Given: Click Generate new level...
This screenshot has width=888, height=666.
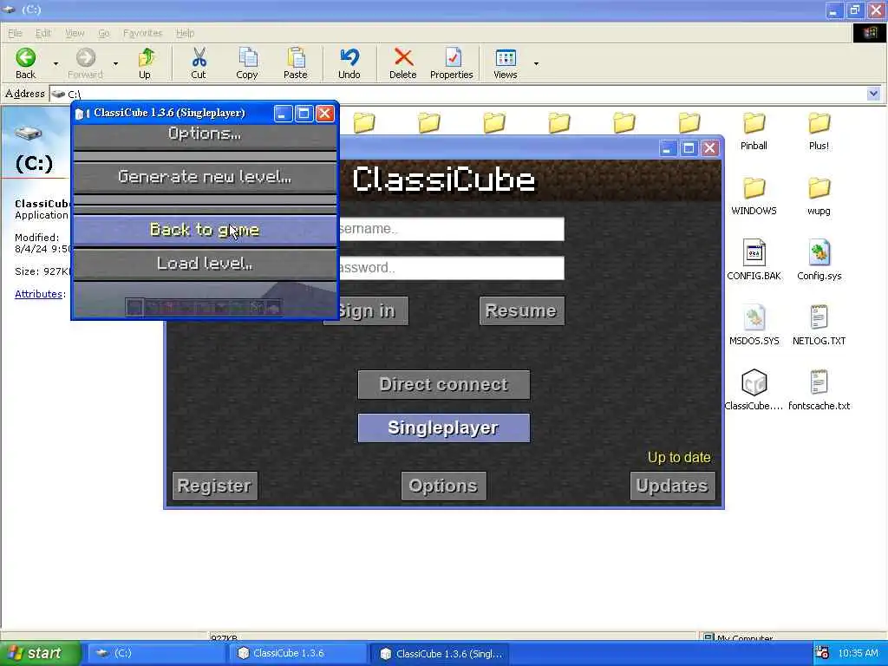Looking at the screenshot, I should coord(205,177).
